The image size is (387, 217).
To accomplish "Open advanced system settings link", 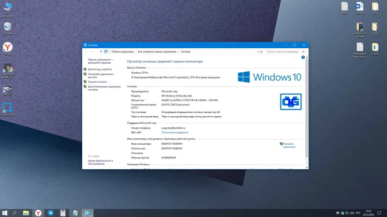I will [104, 88].
